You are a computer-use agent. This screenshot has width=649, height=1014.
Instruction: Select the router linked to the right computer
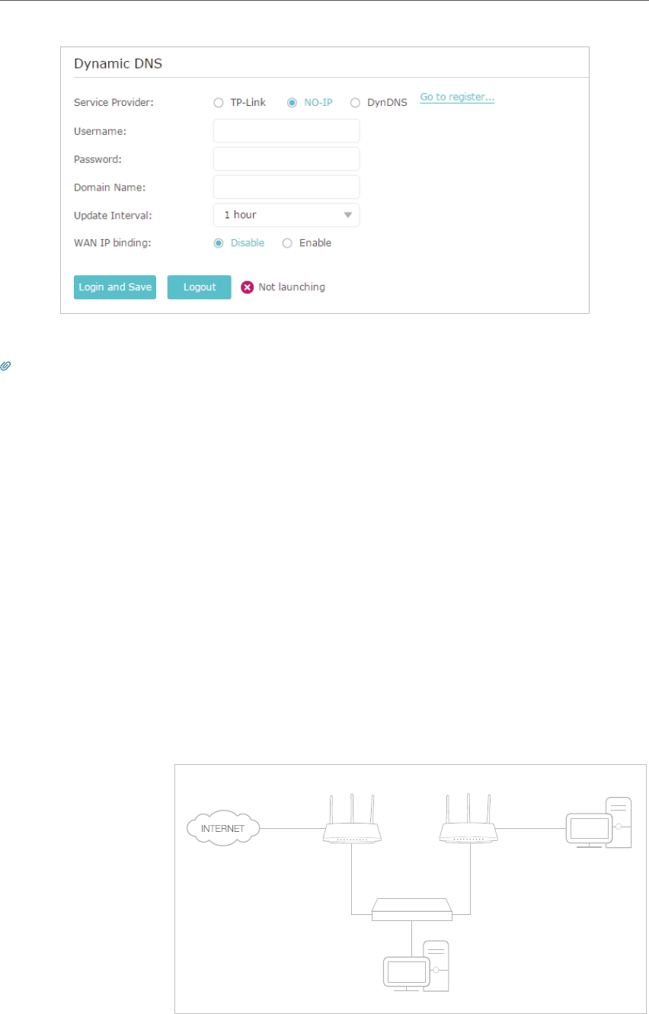[x=468, y=820]
